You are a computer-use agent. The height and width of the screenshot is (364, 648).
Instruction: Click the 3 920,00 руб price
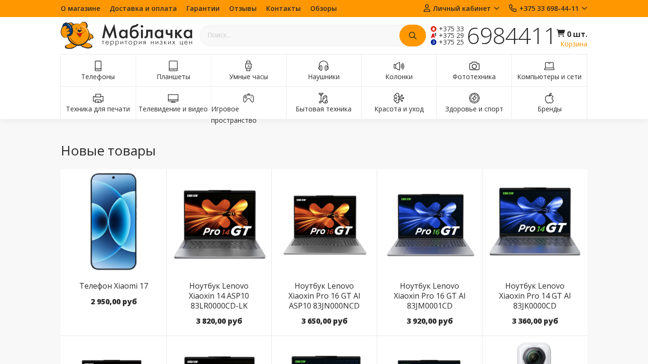[x=430, y=321]
